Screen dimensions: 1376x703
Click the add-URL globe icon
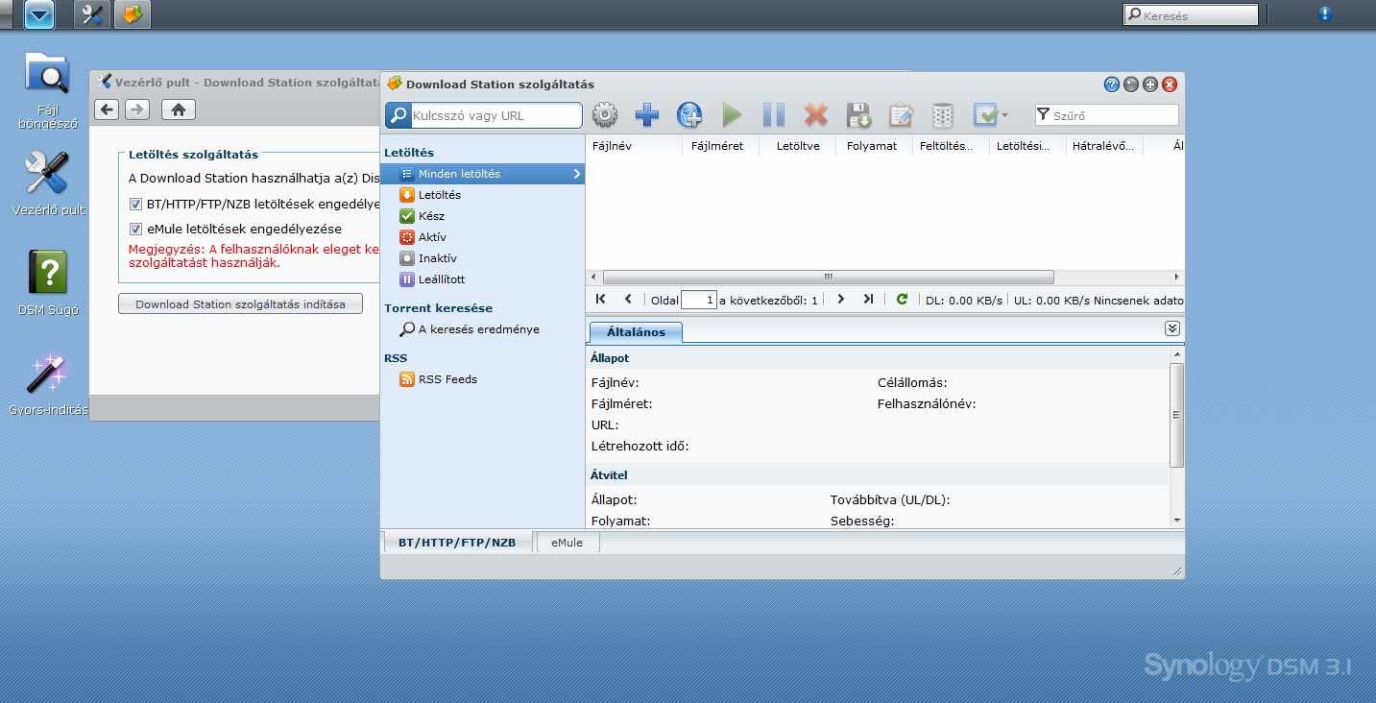689,115
